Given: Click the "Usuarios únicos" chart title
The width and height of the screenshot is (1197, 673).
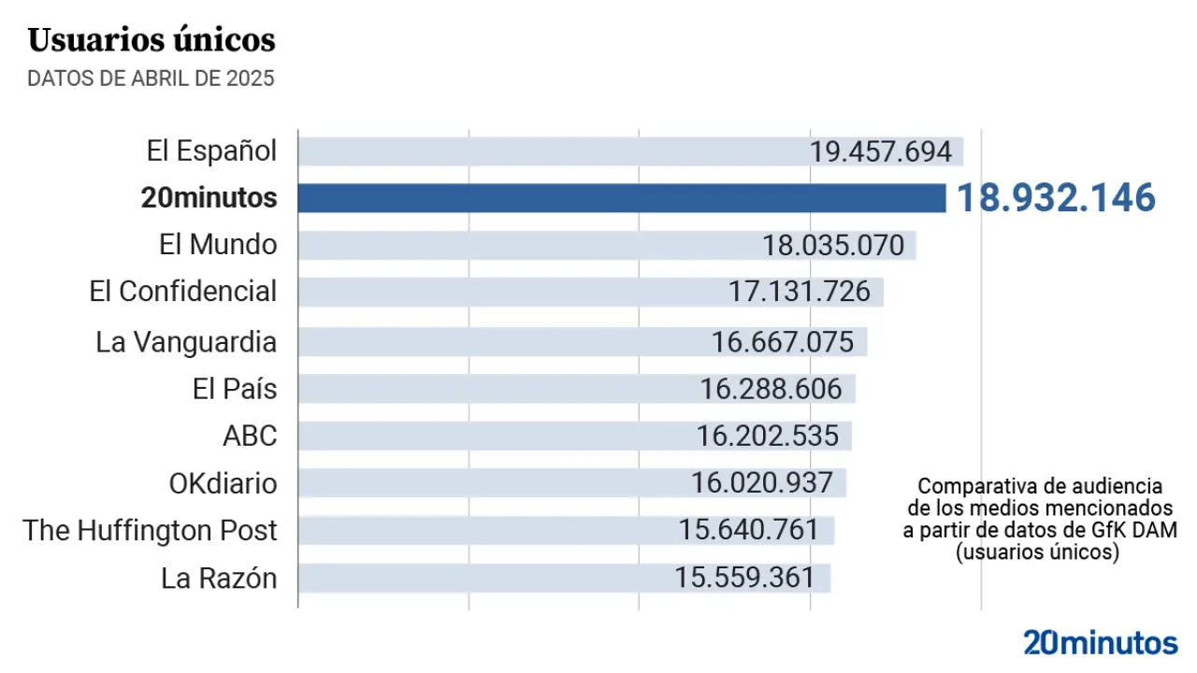Looking at the screenshot, I should click(151, 40).
